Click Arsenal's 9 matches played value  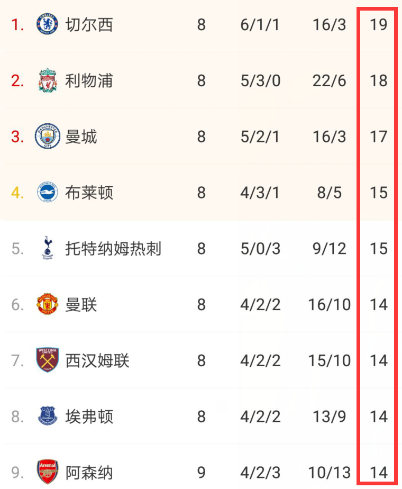(202, 473)
